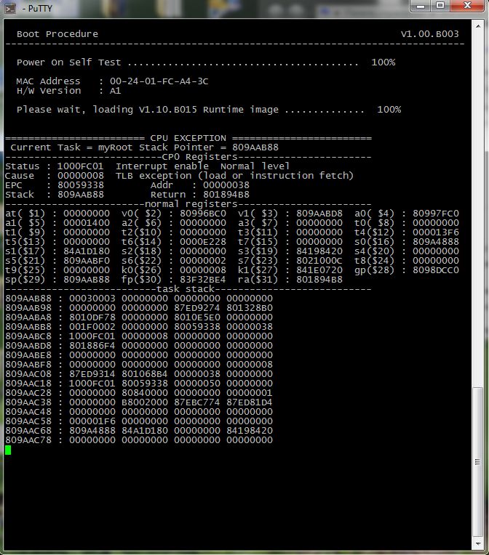
Task: Click the scrollbar down arrow
Action: (x=478, y=543)
